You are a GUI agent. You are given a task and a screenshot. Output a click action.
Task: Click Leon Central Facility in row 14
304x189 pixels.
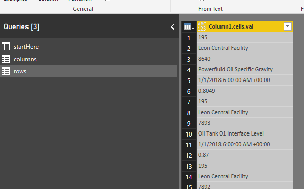click(x=244, y=176)
